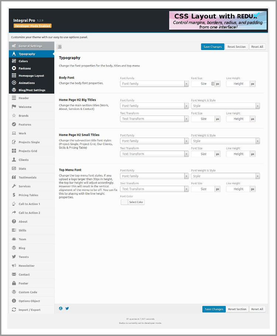Click the Body Font Size input field
This screenshot has width=277, height=336.
coord(203,84)
